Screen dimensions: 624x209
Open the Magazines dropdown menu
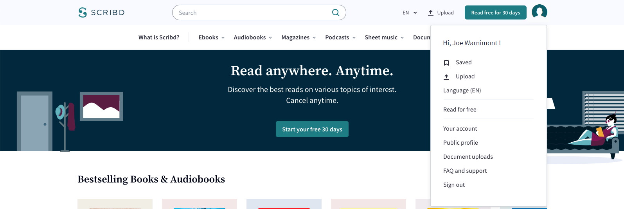[x=299, y=37]
